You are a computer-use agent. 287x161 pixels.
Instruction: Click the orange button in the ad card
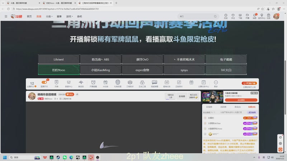pos(241,100)
